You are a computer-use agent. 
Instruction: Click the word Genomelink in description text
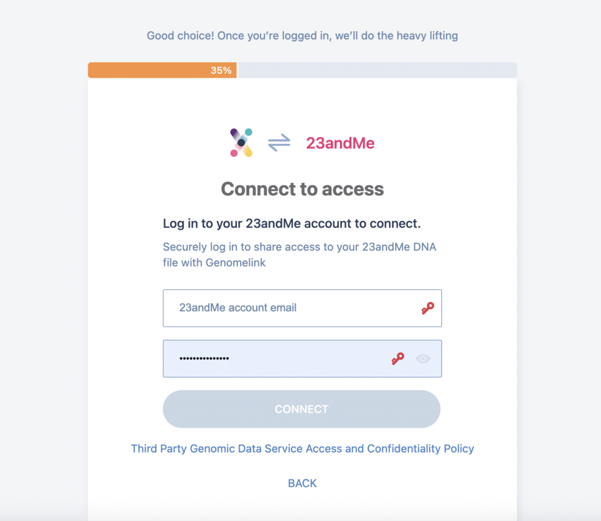pyautogui.click(x=235, y=263)
